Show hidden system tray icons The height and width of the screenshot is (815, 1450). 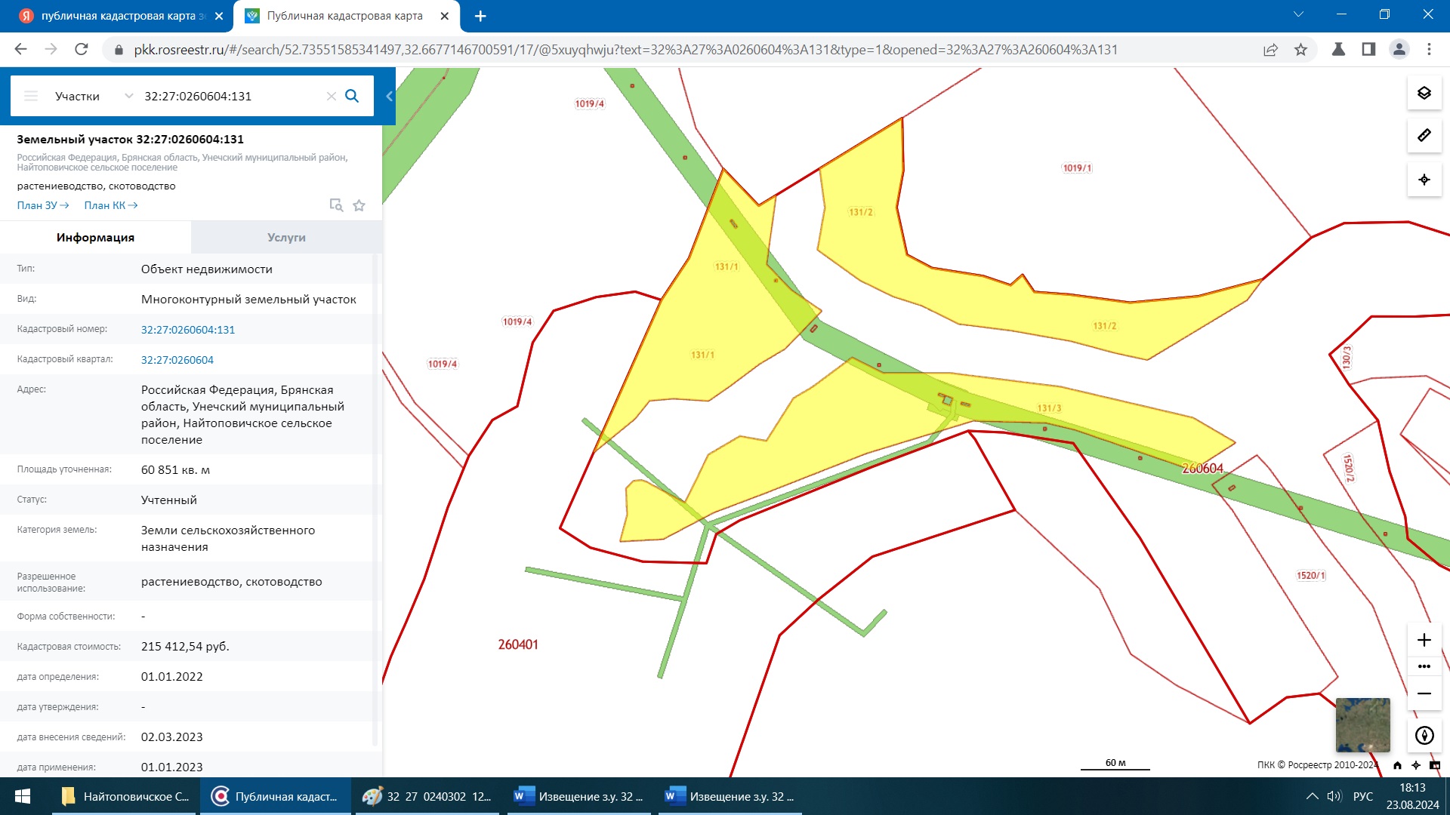tap(1313, 796)
